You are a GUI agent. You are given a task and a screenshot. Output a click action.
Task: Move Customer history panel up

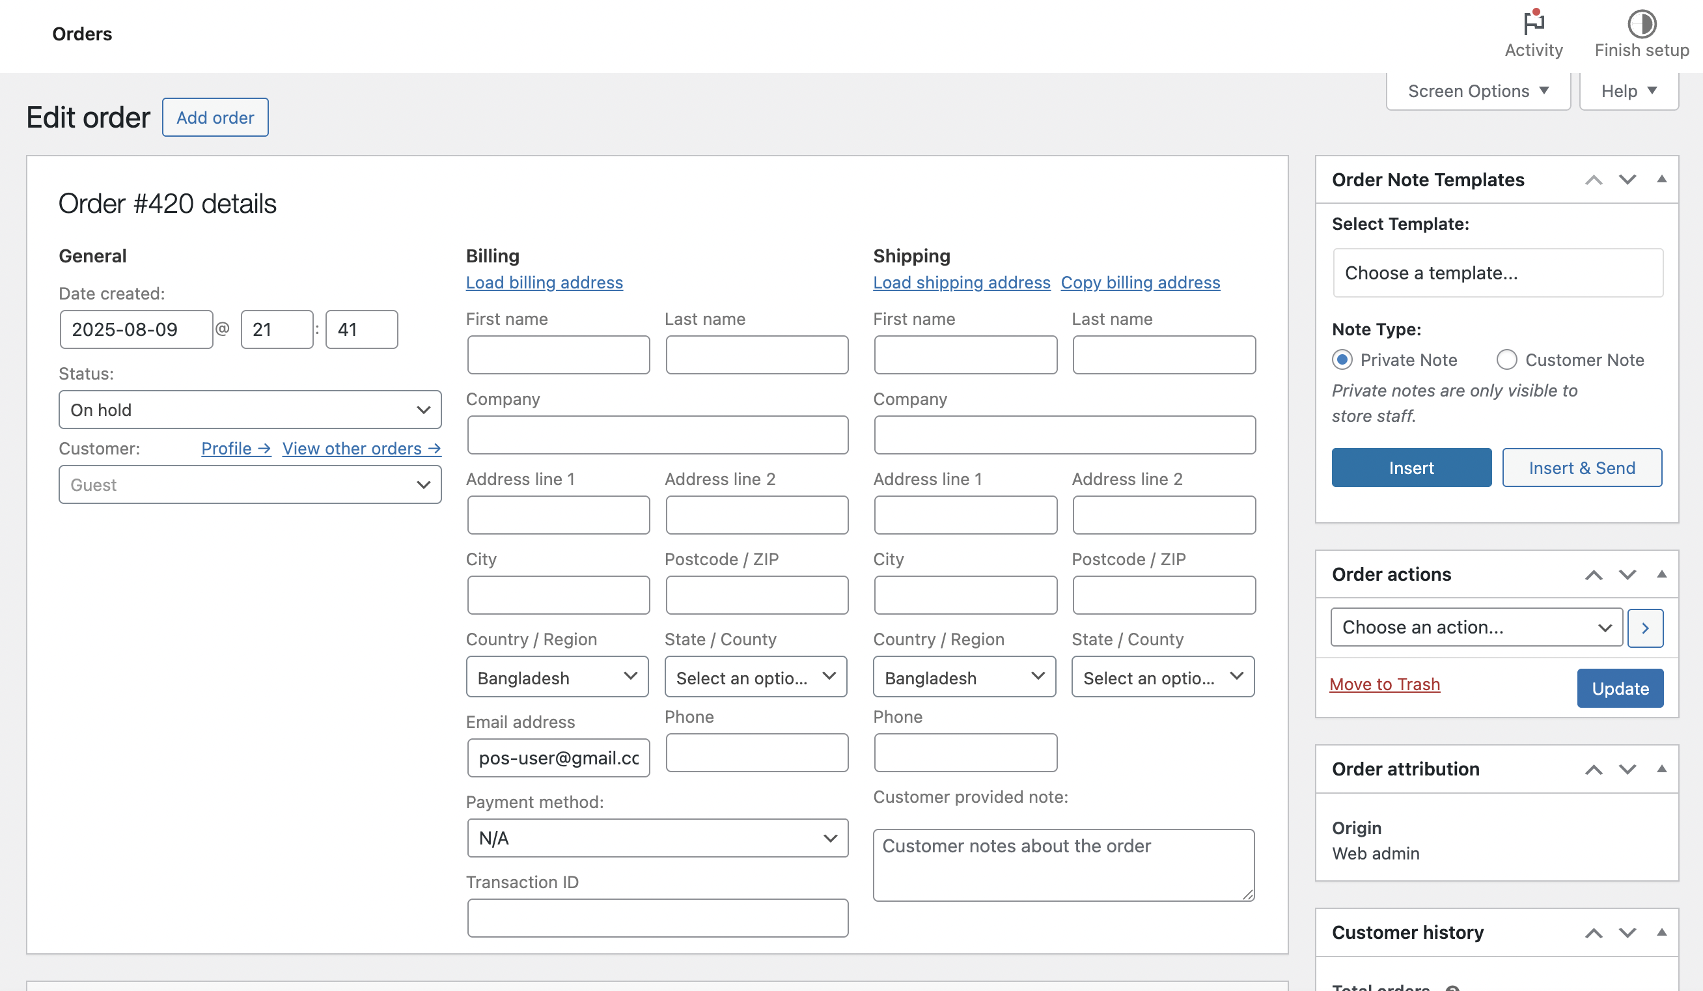click(x=1593, y=933)
